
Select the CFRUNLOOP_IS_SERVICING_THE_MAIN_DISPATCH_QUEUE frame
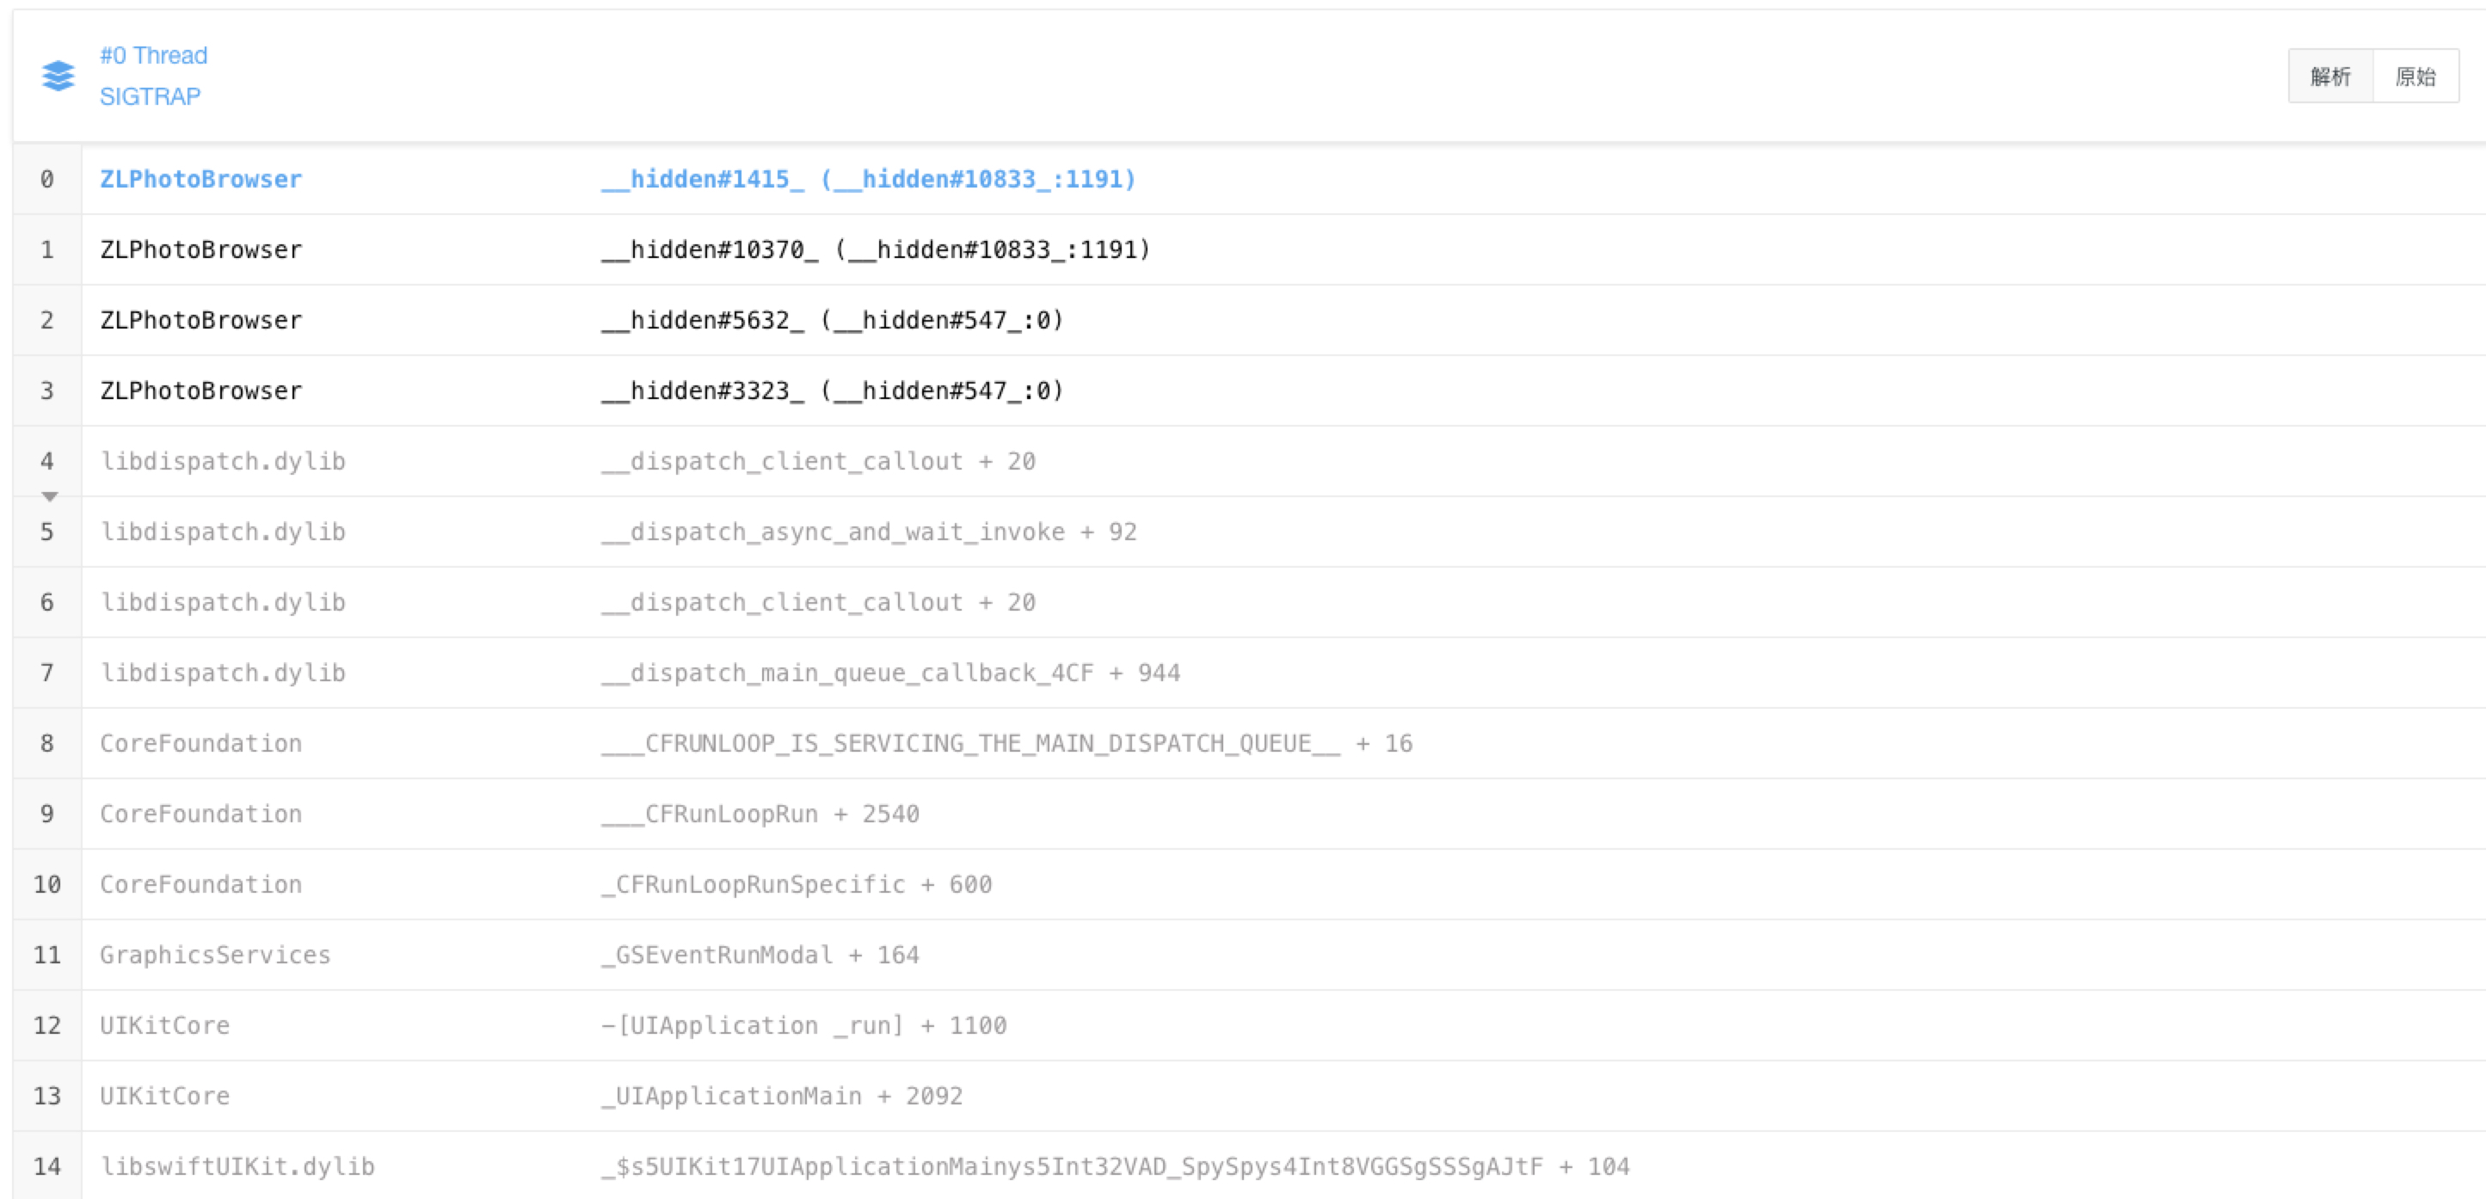tap(1006, 743)
